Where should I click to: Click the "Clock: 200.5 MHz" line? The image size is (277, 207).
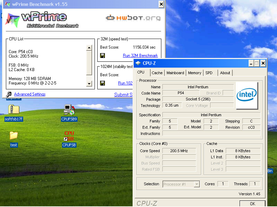point(24,56)
